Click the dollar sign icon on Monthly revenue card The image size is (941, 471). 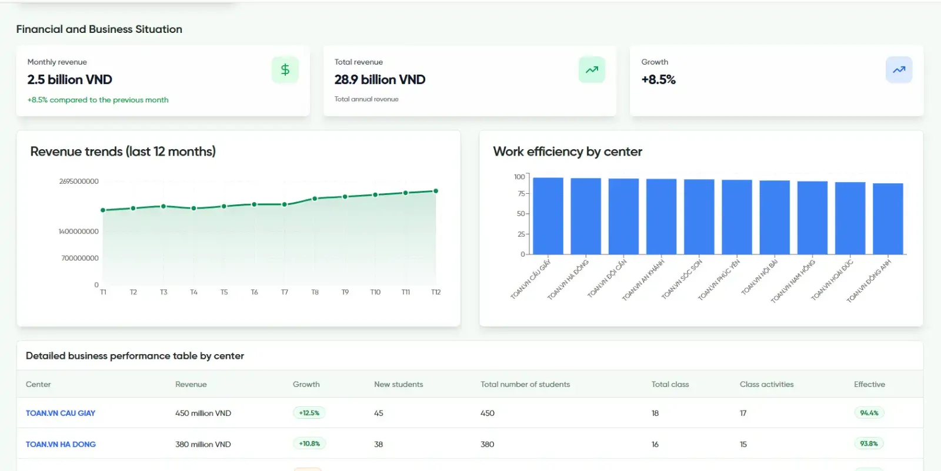click(285, 70)
